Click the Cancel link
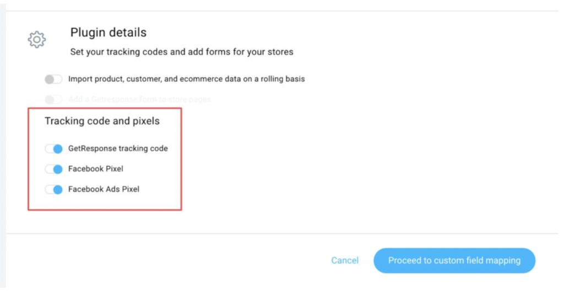 click(x=345, y=260)
